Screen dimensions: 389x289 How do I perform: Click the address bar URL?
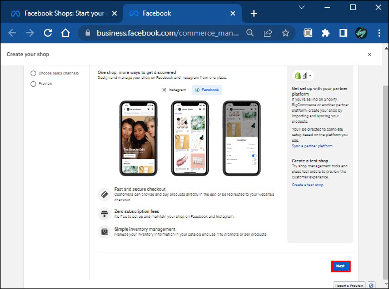pos(168,33)
